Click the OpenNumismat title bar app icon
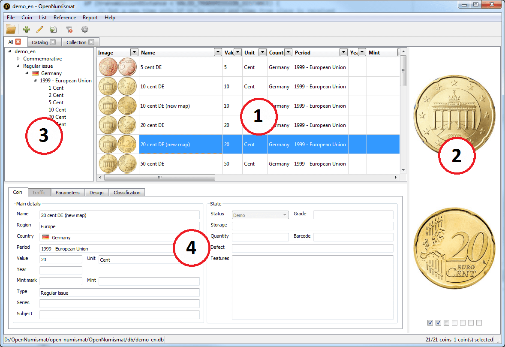 7,6
